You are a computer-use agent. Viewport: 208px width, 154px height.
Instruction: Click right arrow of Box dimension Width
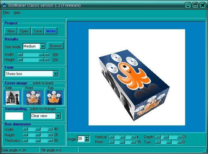tap(51, 129)
